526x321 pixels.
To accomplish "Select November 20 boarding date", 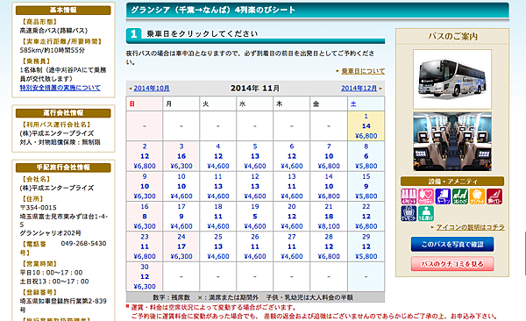I will click(x=292, y=217).
